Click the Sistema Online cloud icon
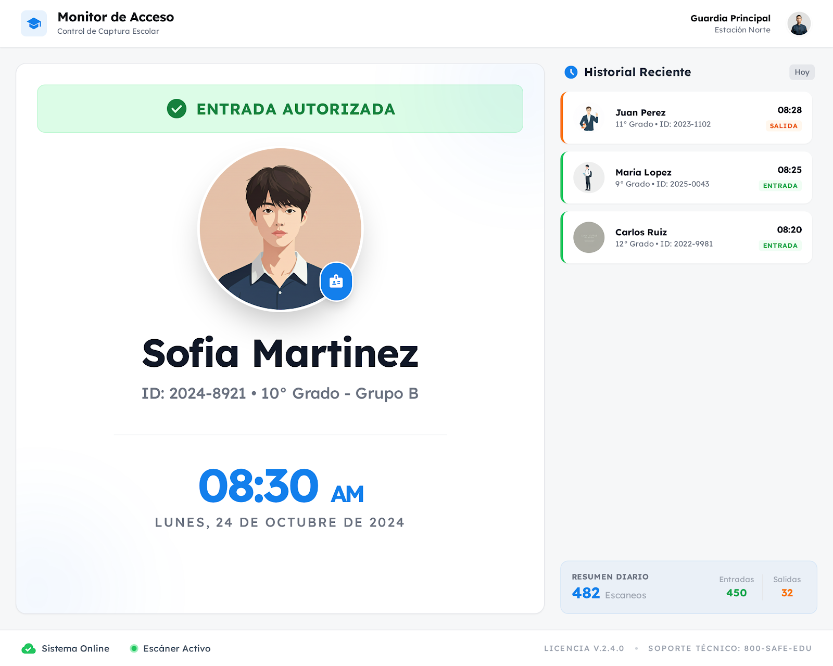833x666 pixels. click(29, 648)
